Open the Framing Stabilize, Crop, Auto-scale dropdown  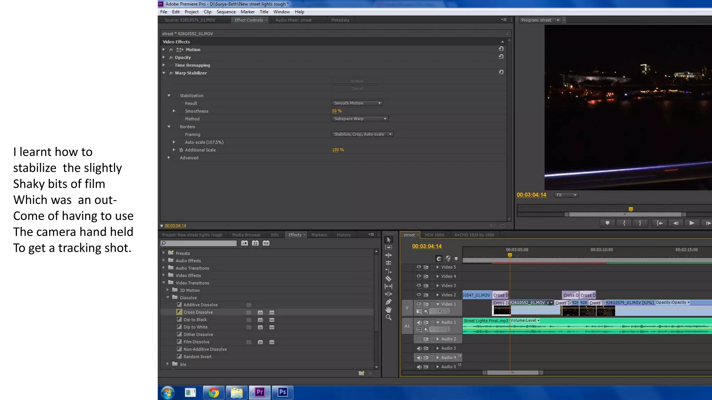[362, 134]
